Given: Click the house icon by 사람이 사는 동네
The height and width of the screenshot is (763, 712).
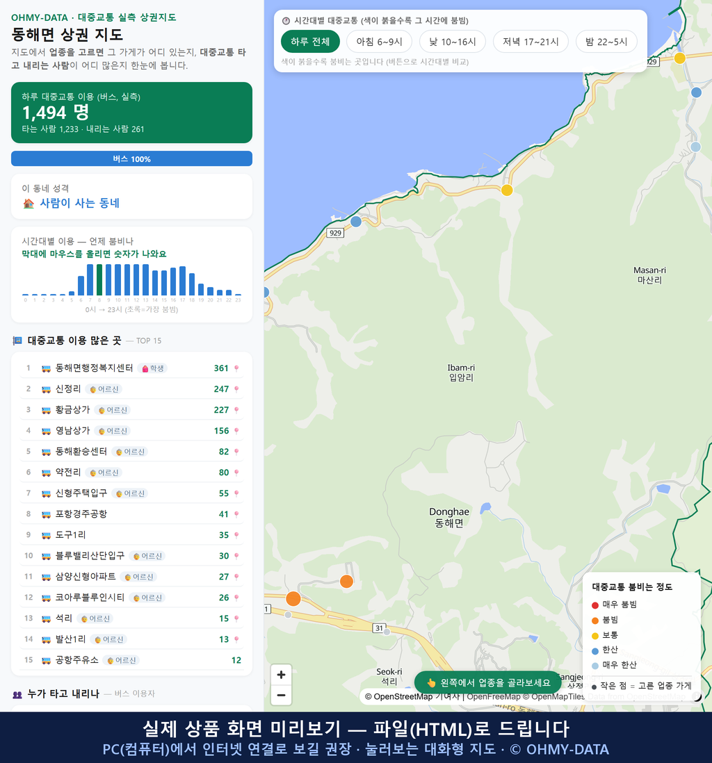Looking at the screenshot, I should pos(29,204).
